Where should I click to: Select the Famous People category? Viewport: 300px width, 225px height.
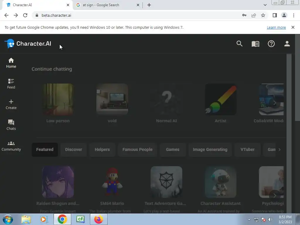137,150
